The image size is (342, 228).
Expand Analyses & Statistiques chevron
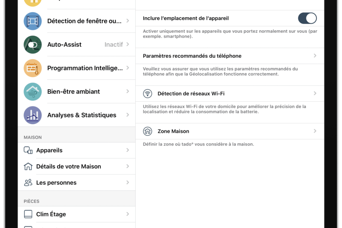128,115
